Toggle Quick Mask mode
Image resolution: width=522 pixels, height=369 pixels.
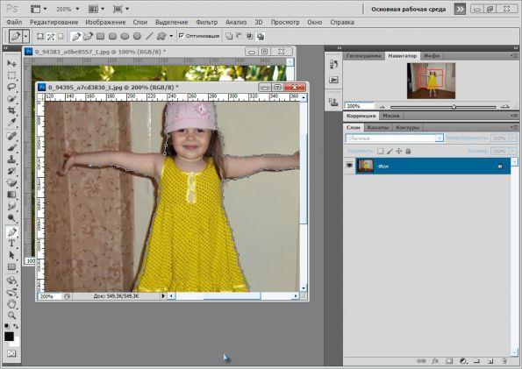click(x=11, y=353)
